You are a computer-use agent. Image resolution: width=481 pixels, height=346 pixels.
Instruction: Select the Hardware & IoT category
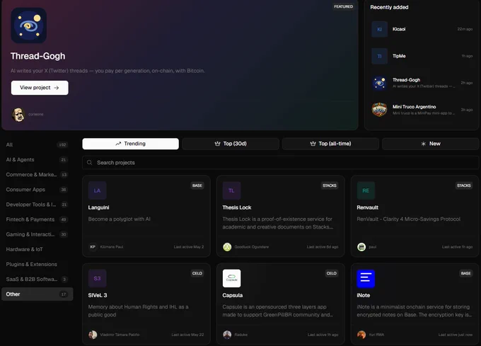37,249
